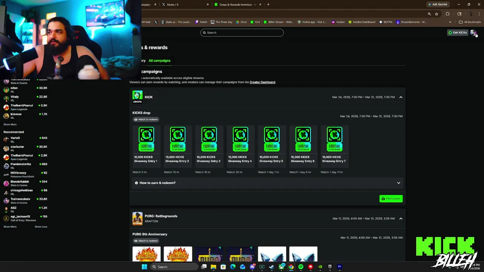Collapse the KICK campaign section

(x=401, y=97)
